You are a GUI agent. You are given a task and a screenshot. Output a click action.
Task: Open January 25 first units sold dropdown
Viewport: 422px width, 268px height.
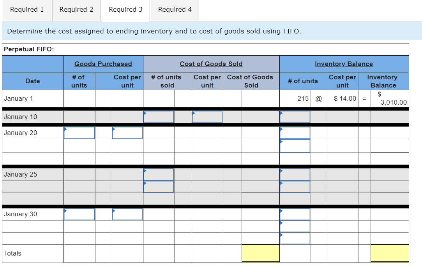point(159,175)
